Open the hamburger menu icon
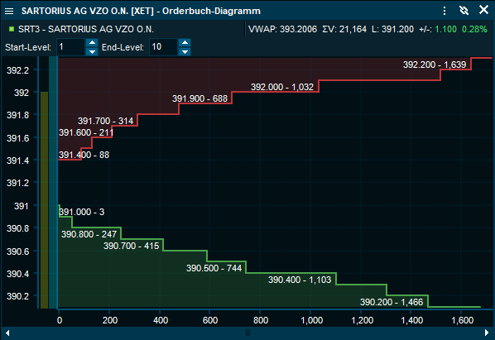The width and height of the screenshot is (495, 340). (9, 11)
